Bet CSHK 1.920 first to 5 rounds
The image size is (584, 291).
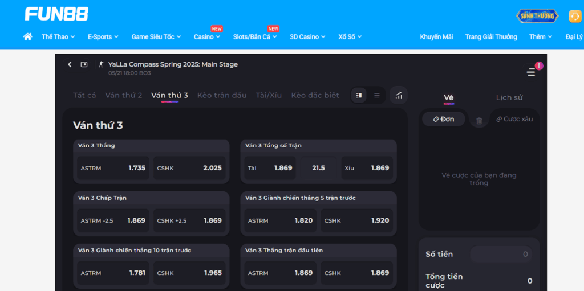pos(357,220)
